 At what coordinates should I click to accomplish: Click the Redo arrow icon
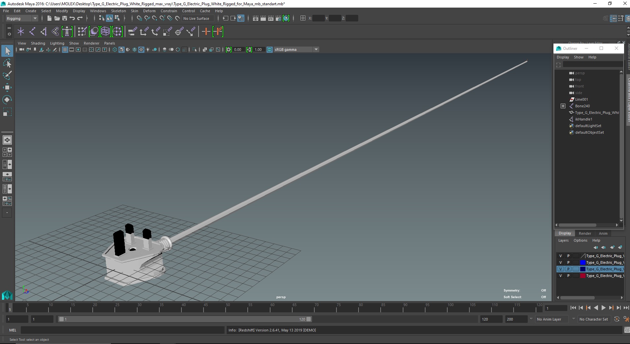pyautogui.click(x=80, y=18)
